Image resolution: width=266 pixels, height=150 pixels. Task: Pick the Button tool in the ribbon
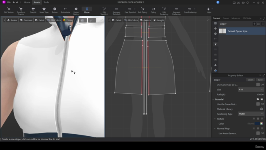(x=54, y=10)
